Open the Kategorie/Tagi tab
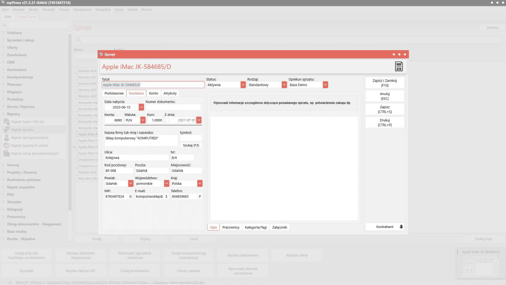506x285 pixels. click(x=256, y=227)
